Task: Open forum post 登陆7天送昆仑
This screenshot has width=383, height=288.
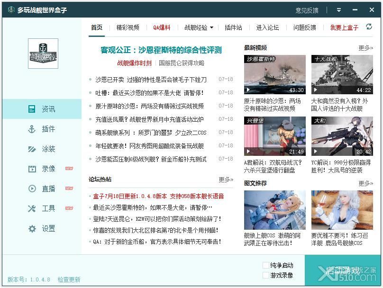Action: coord(157,219)
